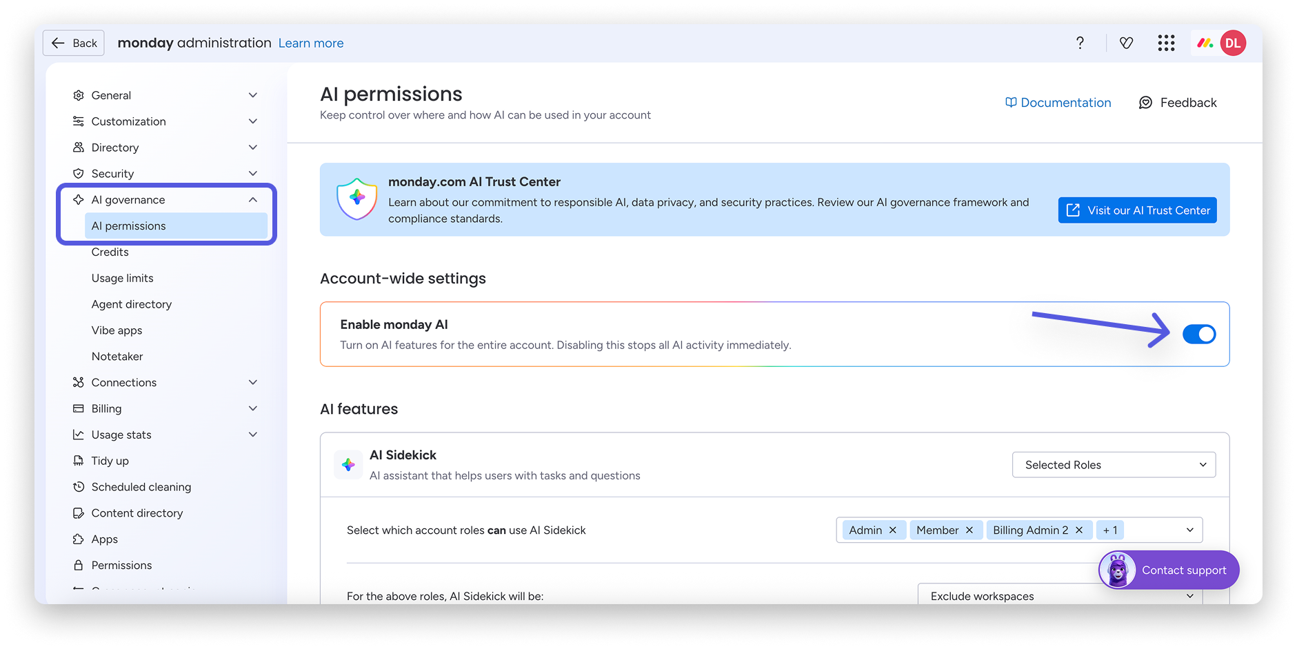1297x649 pixels.
Task: Click Visit our AI Trust Center button
Action: (1138, 210)
